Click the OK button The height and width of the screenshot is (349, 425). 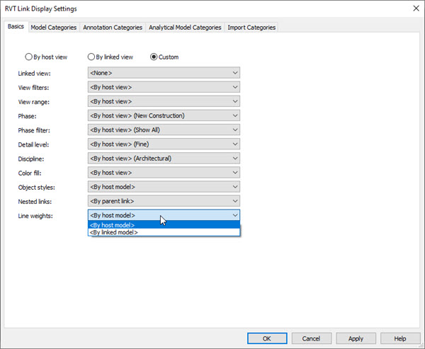click(266, 338)
